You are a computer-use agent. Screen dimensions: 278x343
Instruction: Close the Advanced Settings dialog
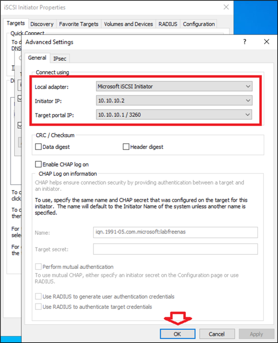(267, 42)
